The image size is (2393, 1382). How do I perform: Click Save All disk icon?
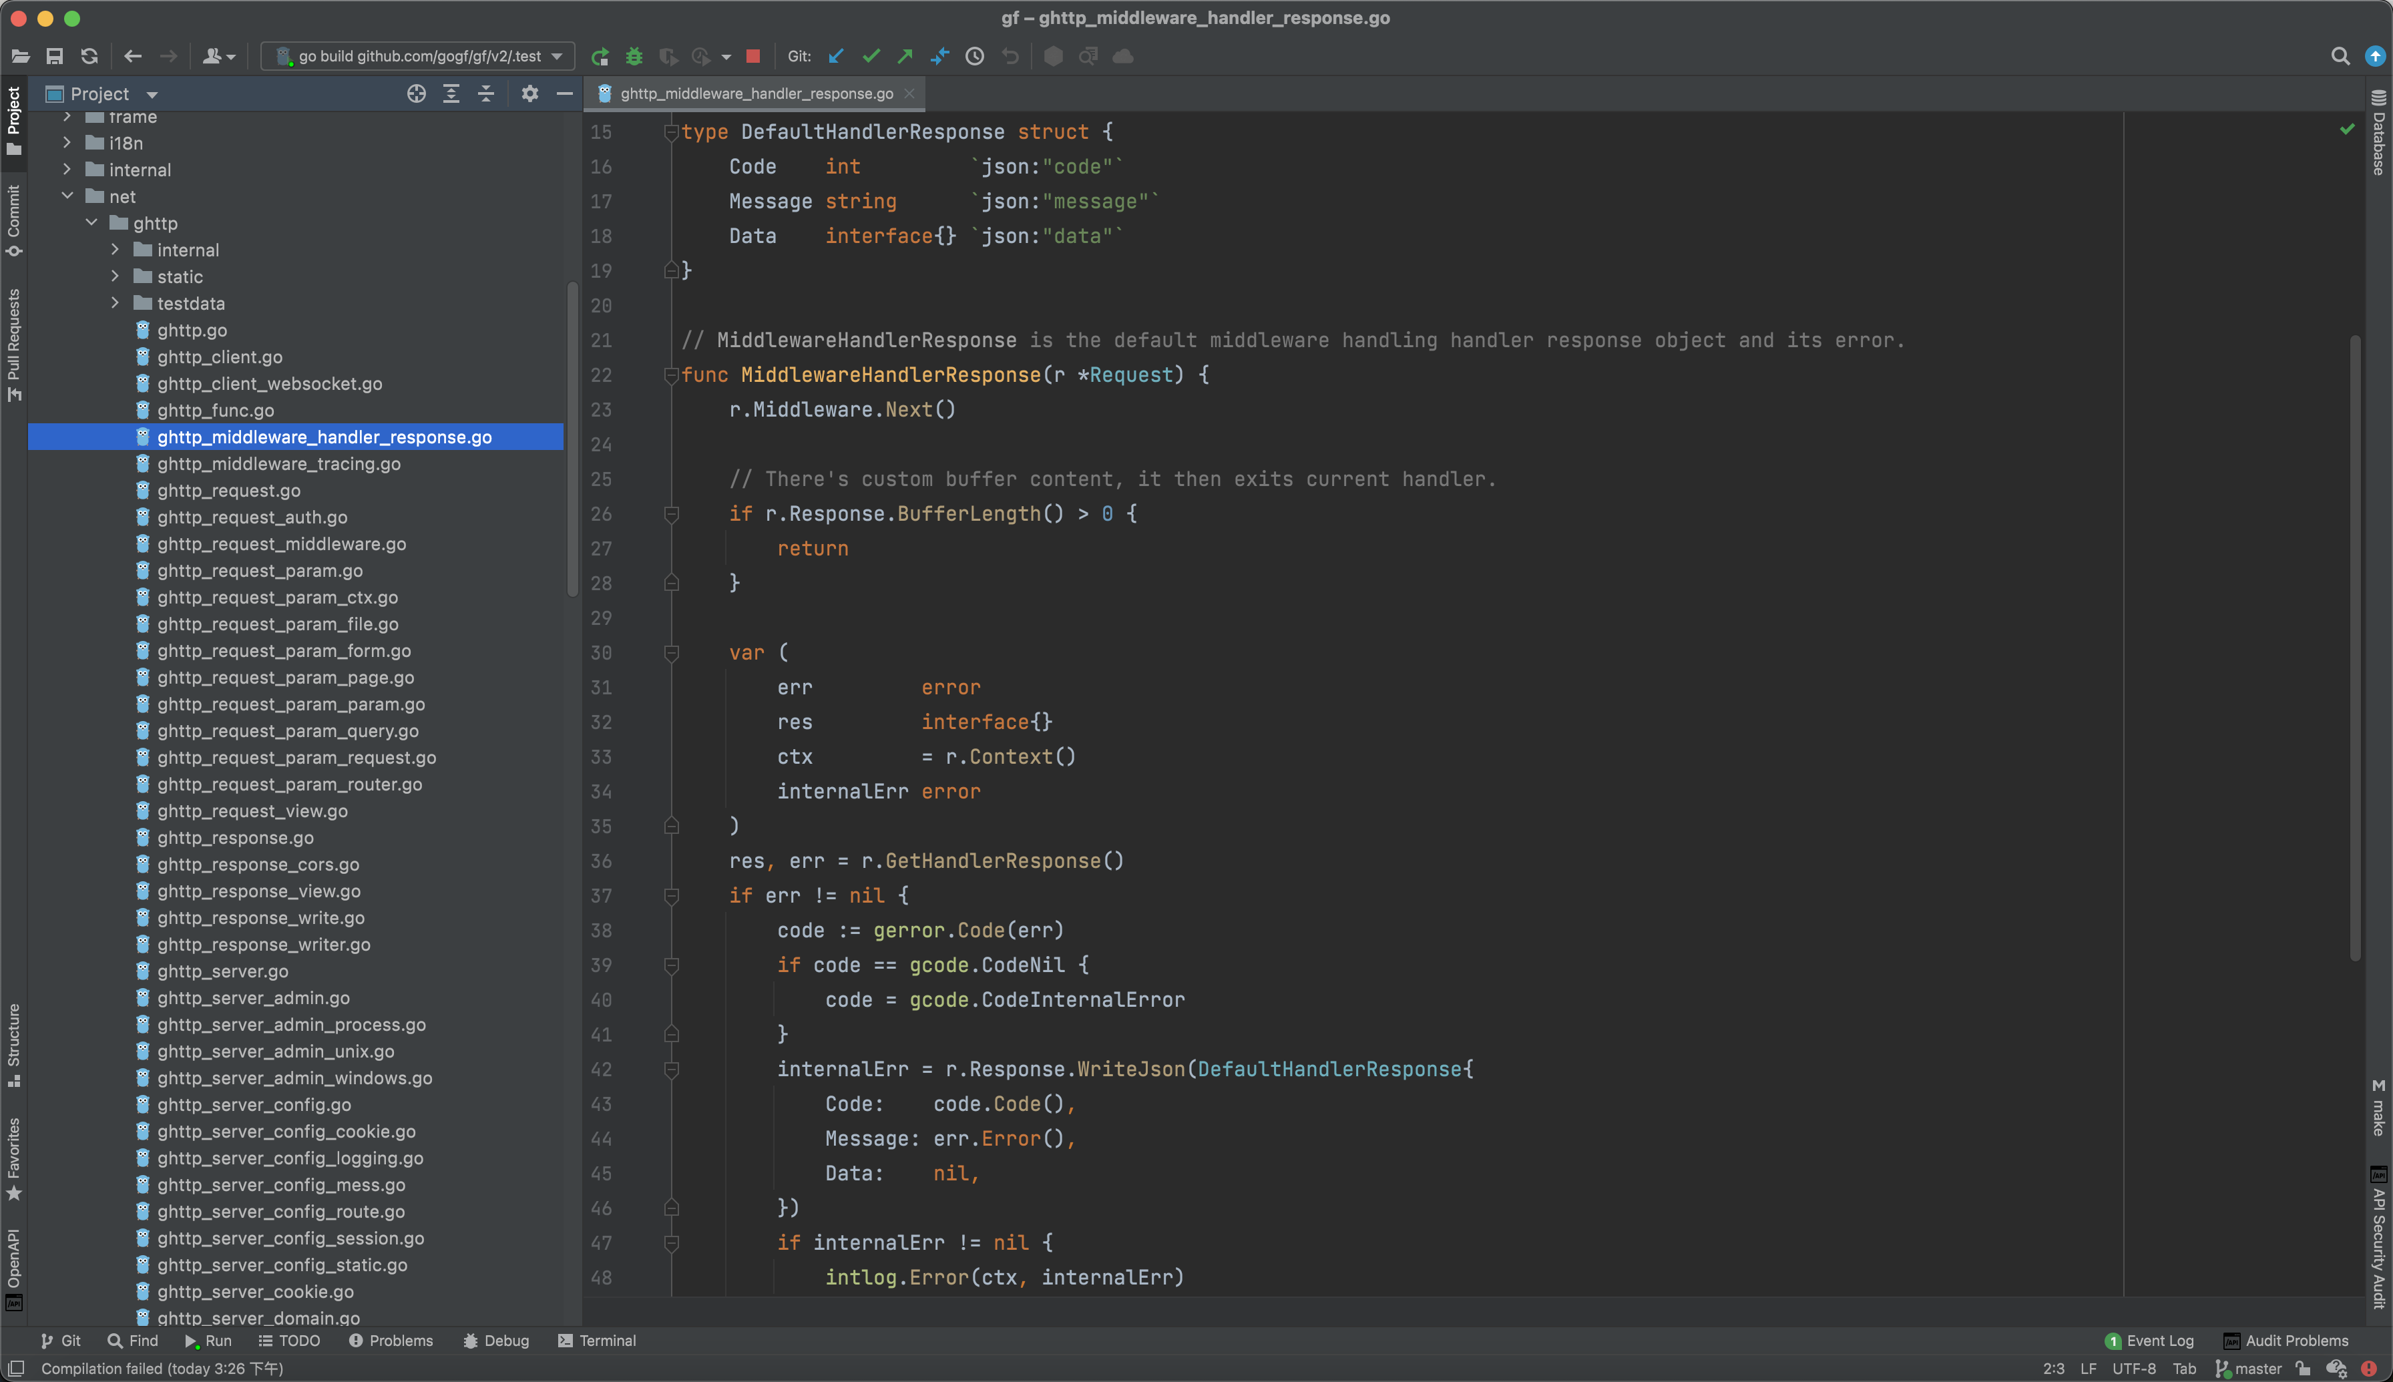pos(55,57)
